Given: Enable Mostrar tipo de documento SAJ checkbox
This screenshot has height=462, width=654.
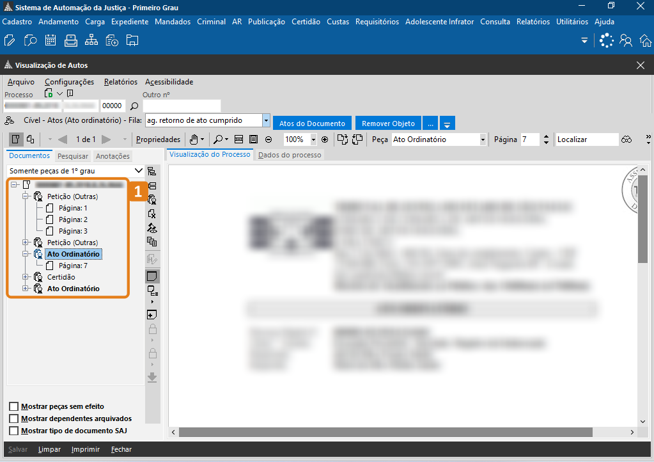Looking at the screenshot, I should (14, 431).
